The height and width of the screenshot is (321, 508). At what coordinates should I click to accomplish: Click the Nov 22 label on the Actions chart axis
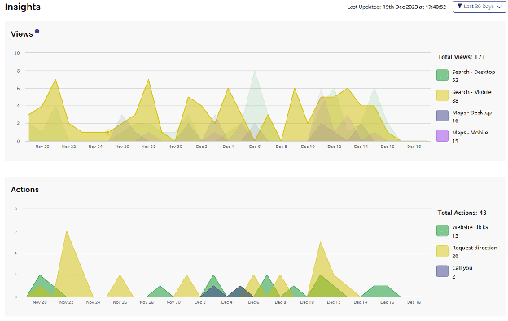coord(67,302)
